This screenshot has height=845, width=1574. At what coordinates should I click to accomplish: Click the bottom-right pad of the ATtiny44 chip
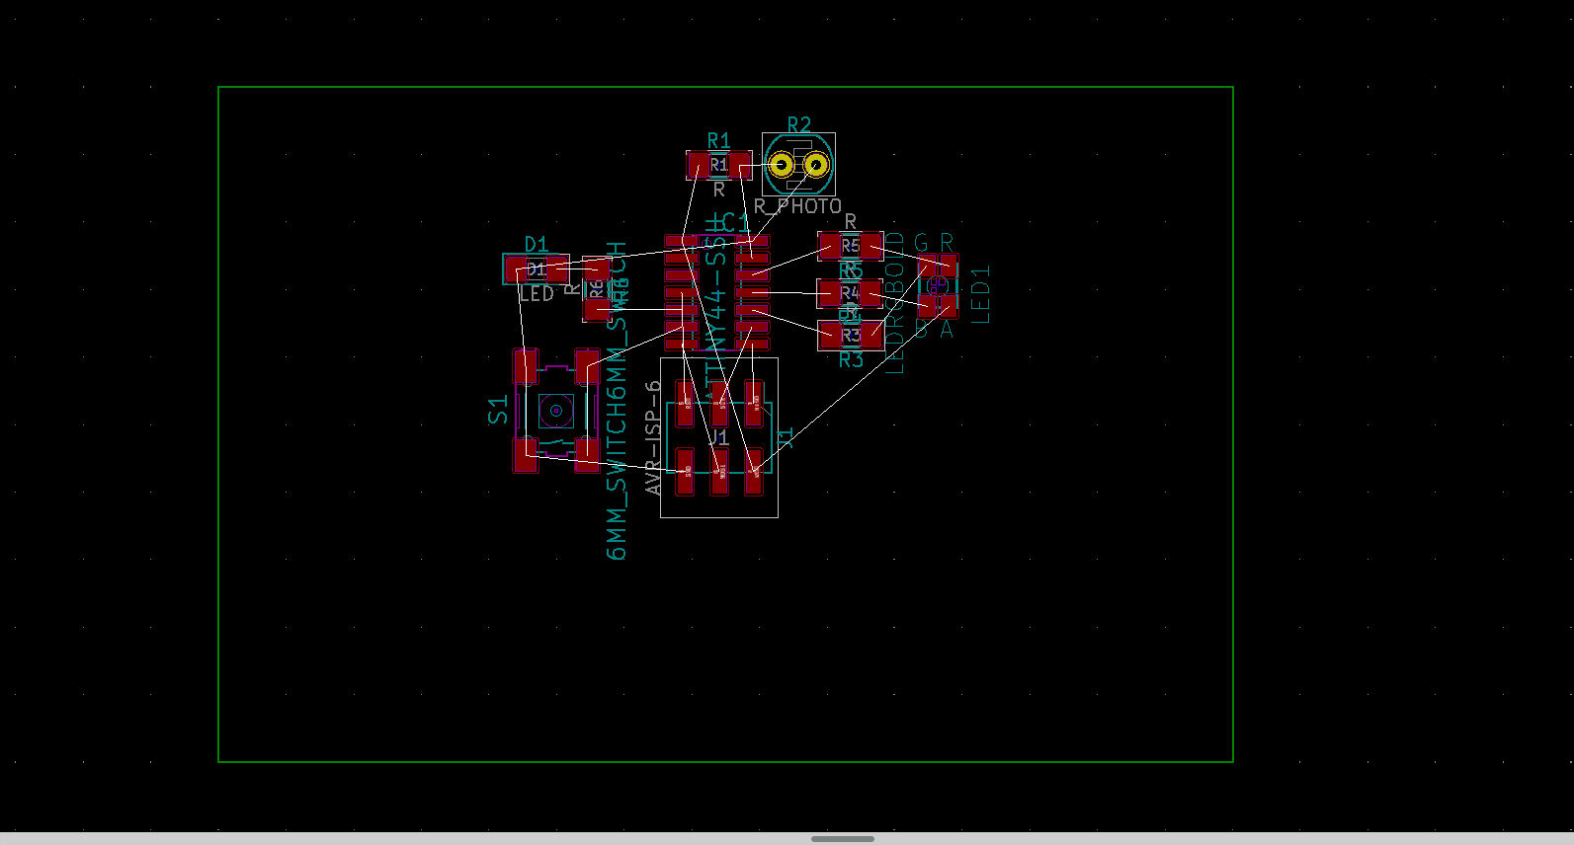[753, 345]
